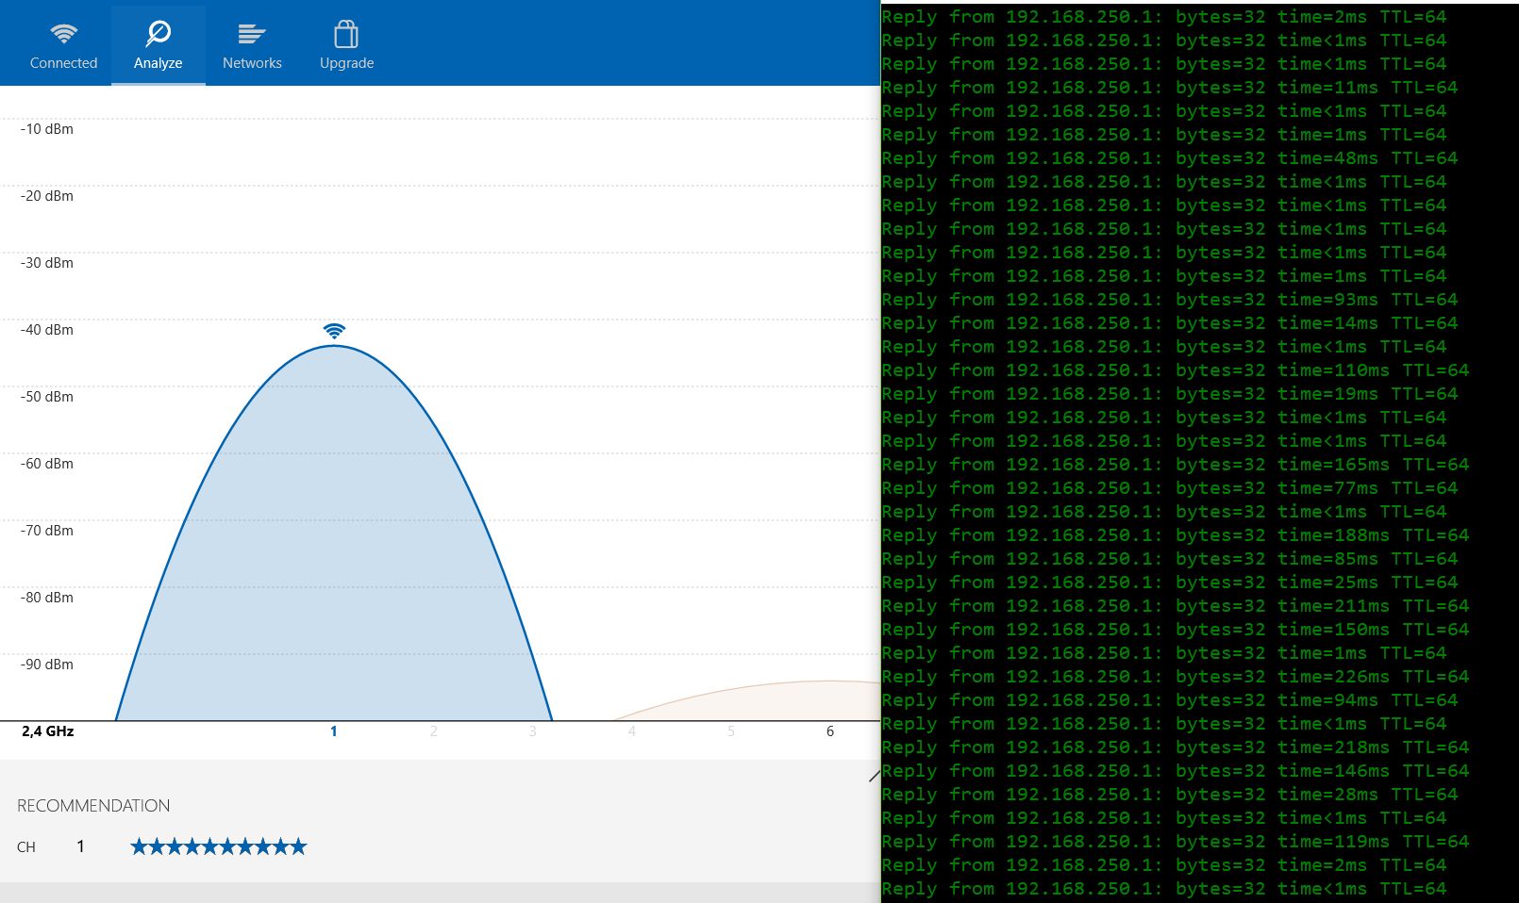Click the ping reply with time=93ms in terminal
1519x903 pixels.
[1170, 300]
